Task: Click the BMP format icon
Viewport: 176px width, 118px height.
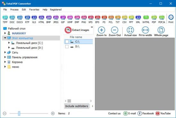Action: pos(49,19)
